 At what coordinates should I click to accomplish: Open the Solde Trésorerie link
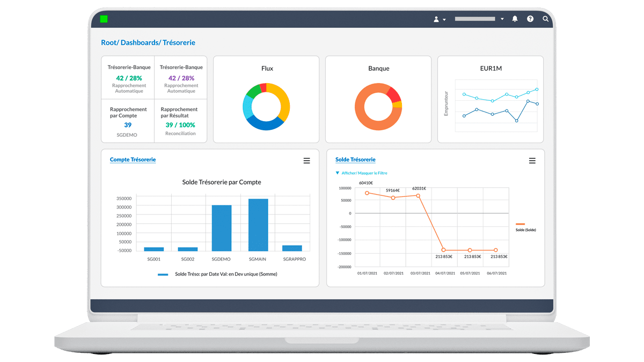tap(355, 159)
